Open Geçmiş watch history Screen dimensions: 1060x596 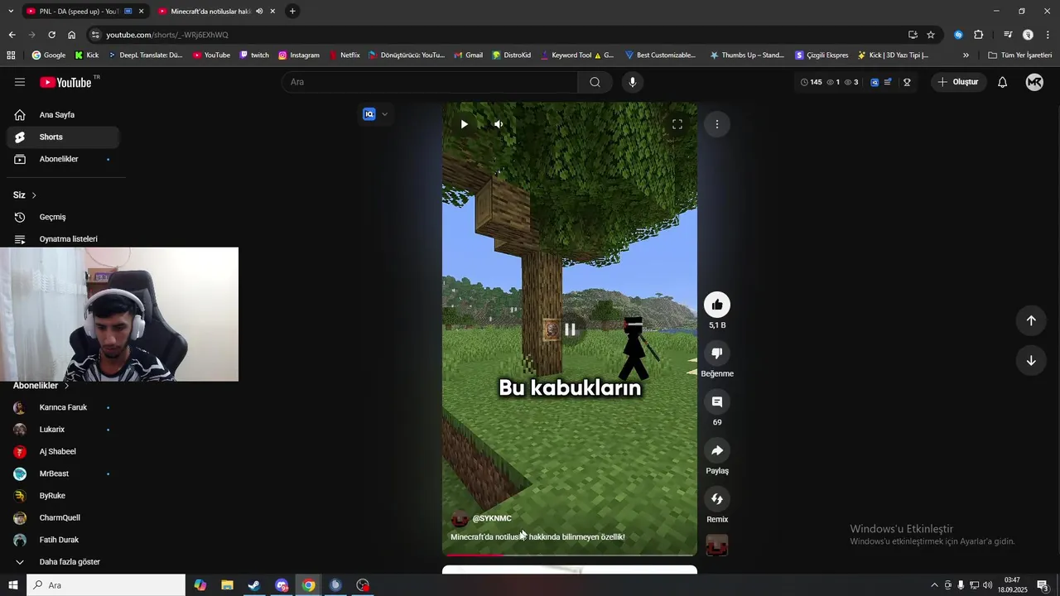[x=62, y=217]
